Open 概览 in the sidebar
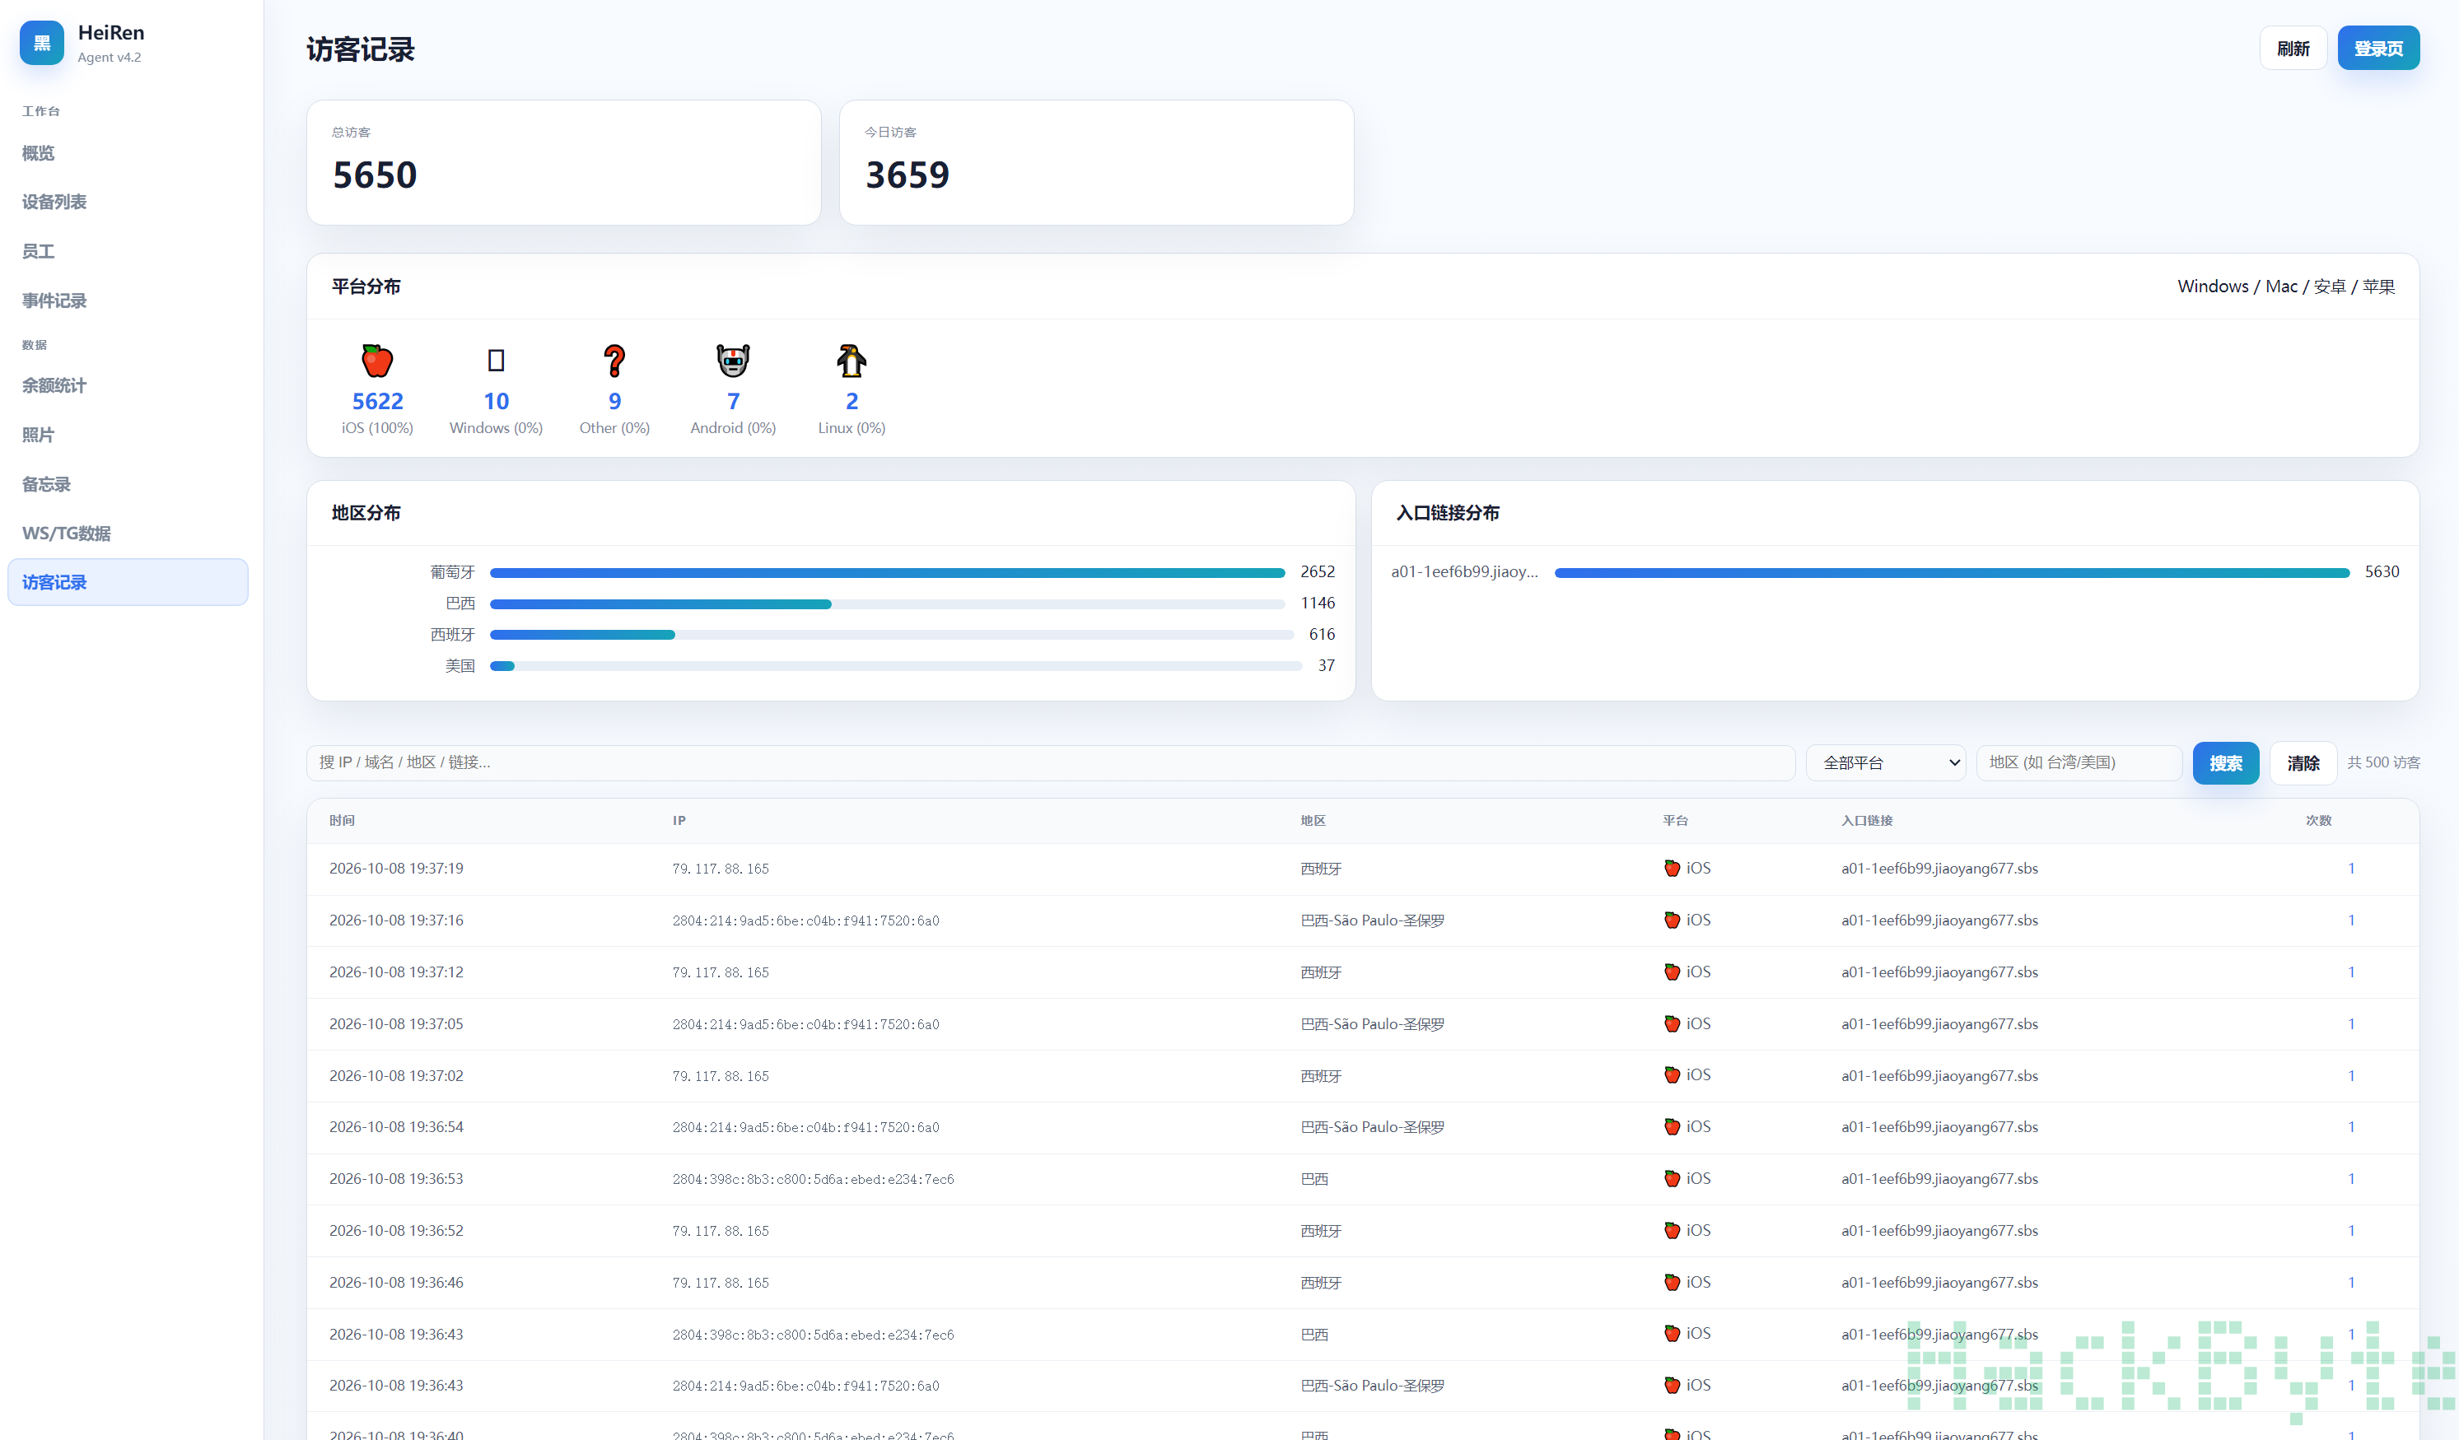The height and width of the screenshot is (1440, 2459). click(x=128, y=153)
